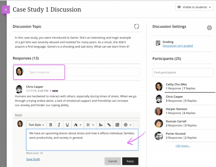216x167 pixels.
Task: Click Chris Casper's avatar on his post
Action: click(19, 89)
